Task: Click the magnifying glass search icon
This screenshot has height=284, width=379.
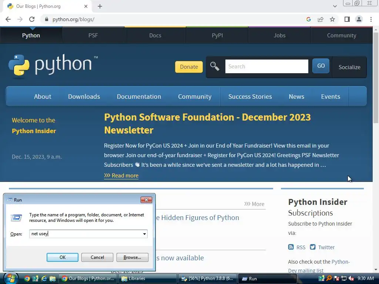Action: (215, 66)
